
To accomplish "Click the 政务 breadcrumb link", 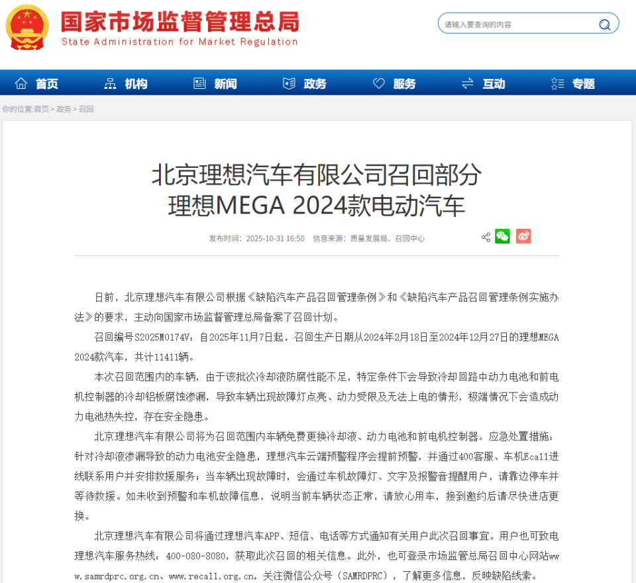I will click(x=64, y=109).
